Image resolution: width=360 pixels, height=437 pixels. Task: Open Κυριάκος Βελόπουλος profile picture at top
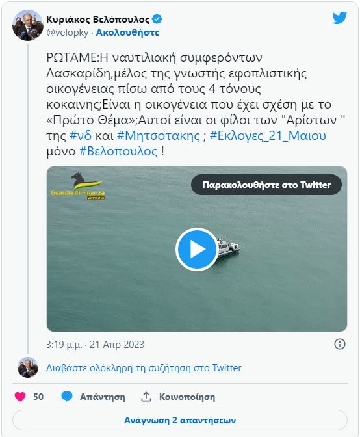[x=28, y=25]
